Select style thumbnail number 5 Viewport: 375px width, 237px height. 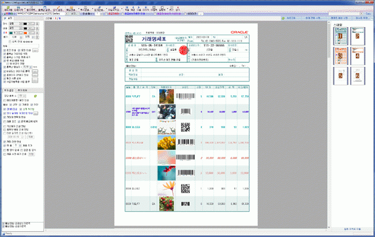click(340, 76)
